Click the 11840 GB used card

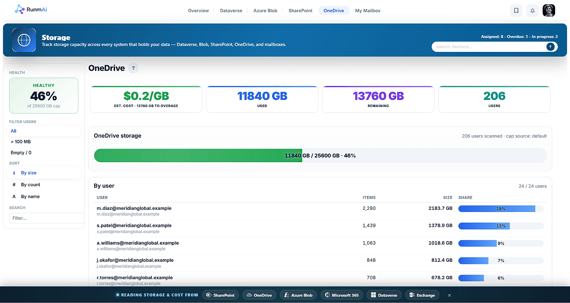pos(262,99)
